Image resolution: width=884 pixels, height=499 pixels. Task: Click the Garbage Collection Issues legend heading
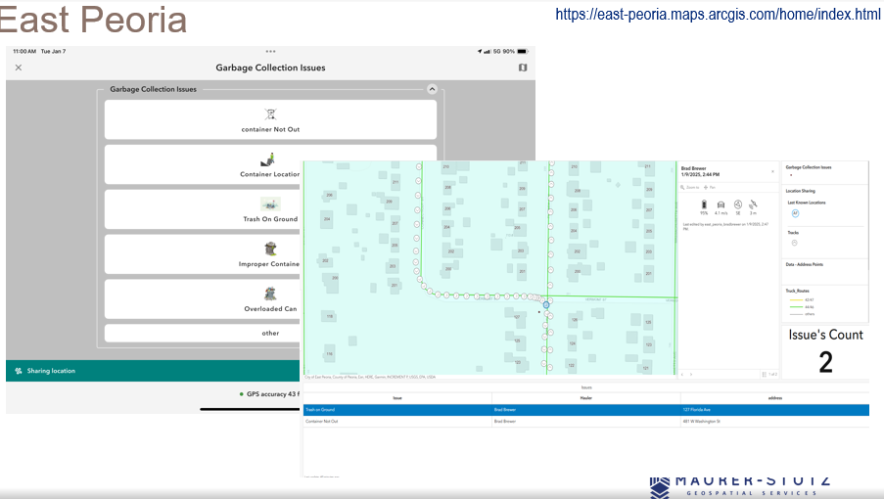(x=809, y=167)
